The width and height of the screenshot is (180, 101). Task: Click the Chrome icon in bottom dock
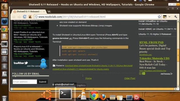[94, 95]
